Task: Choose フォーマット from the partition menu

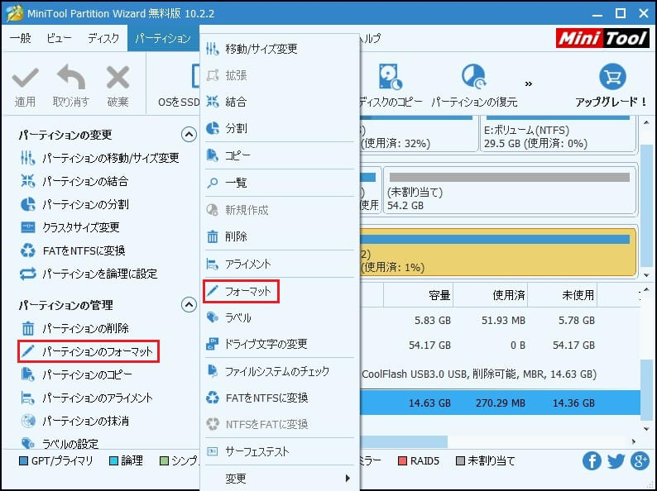Action: [241, 291]
